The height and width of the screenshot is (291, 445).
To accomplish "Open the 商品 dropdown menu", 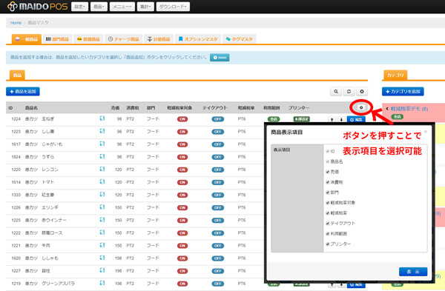I will (x=99, y=7).
